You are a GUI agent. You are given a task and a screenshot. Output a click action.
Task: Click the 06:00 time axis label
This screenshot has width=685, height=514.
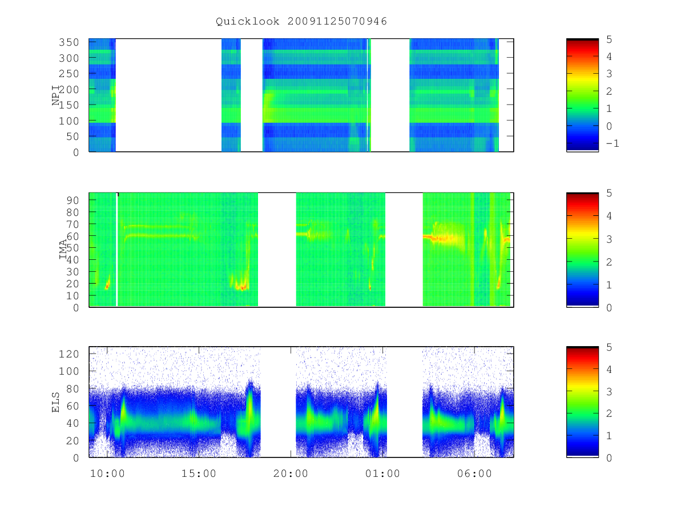(474, 474)
